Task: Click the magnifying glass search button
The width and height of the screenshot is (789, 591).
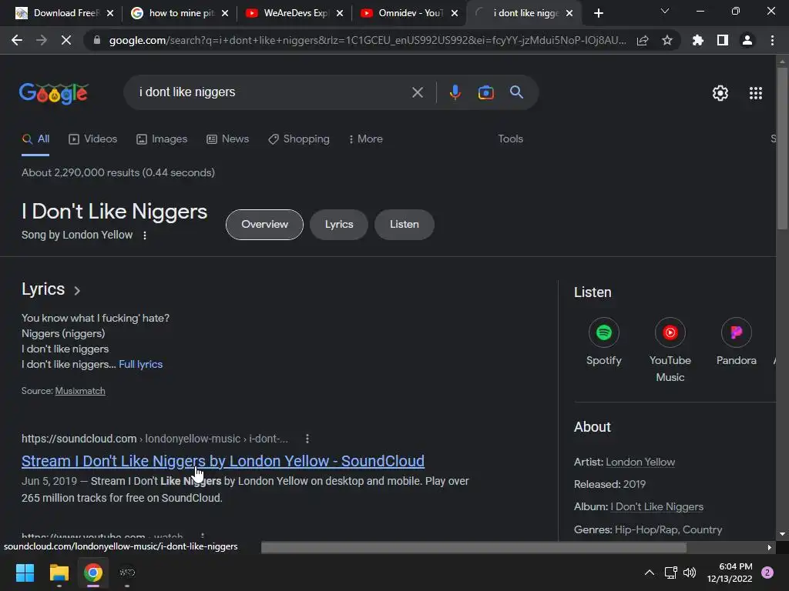Action: (x=516, y=92)
